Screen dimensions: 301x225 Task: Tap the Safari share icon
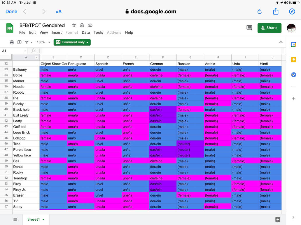point(276,11)
